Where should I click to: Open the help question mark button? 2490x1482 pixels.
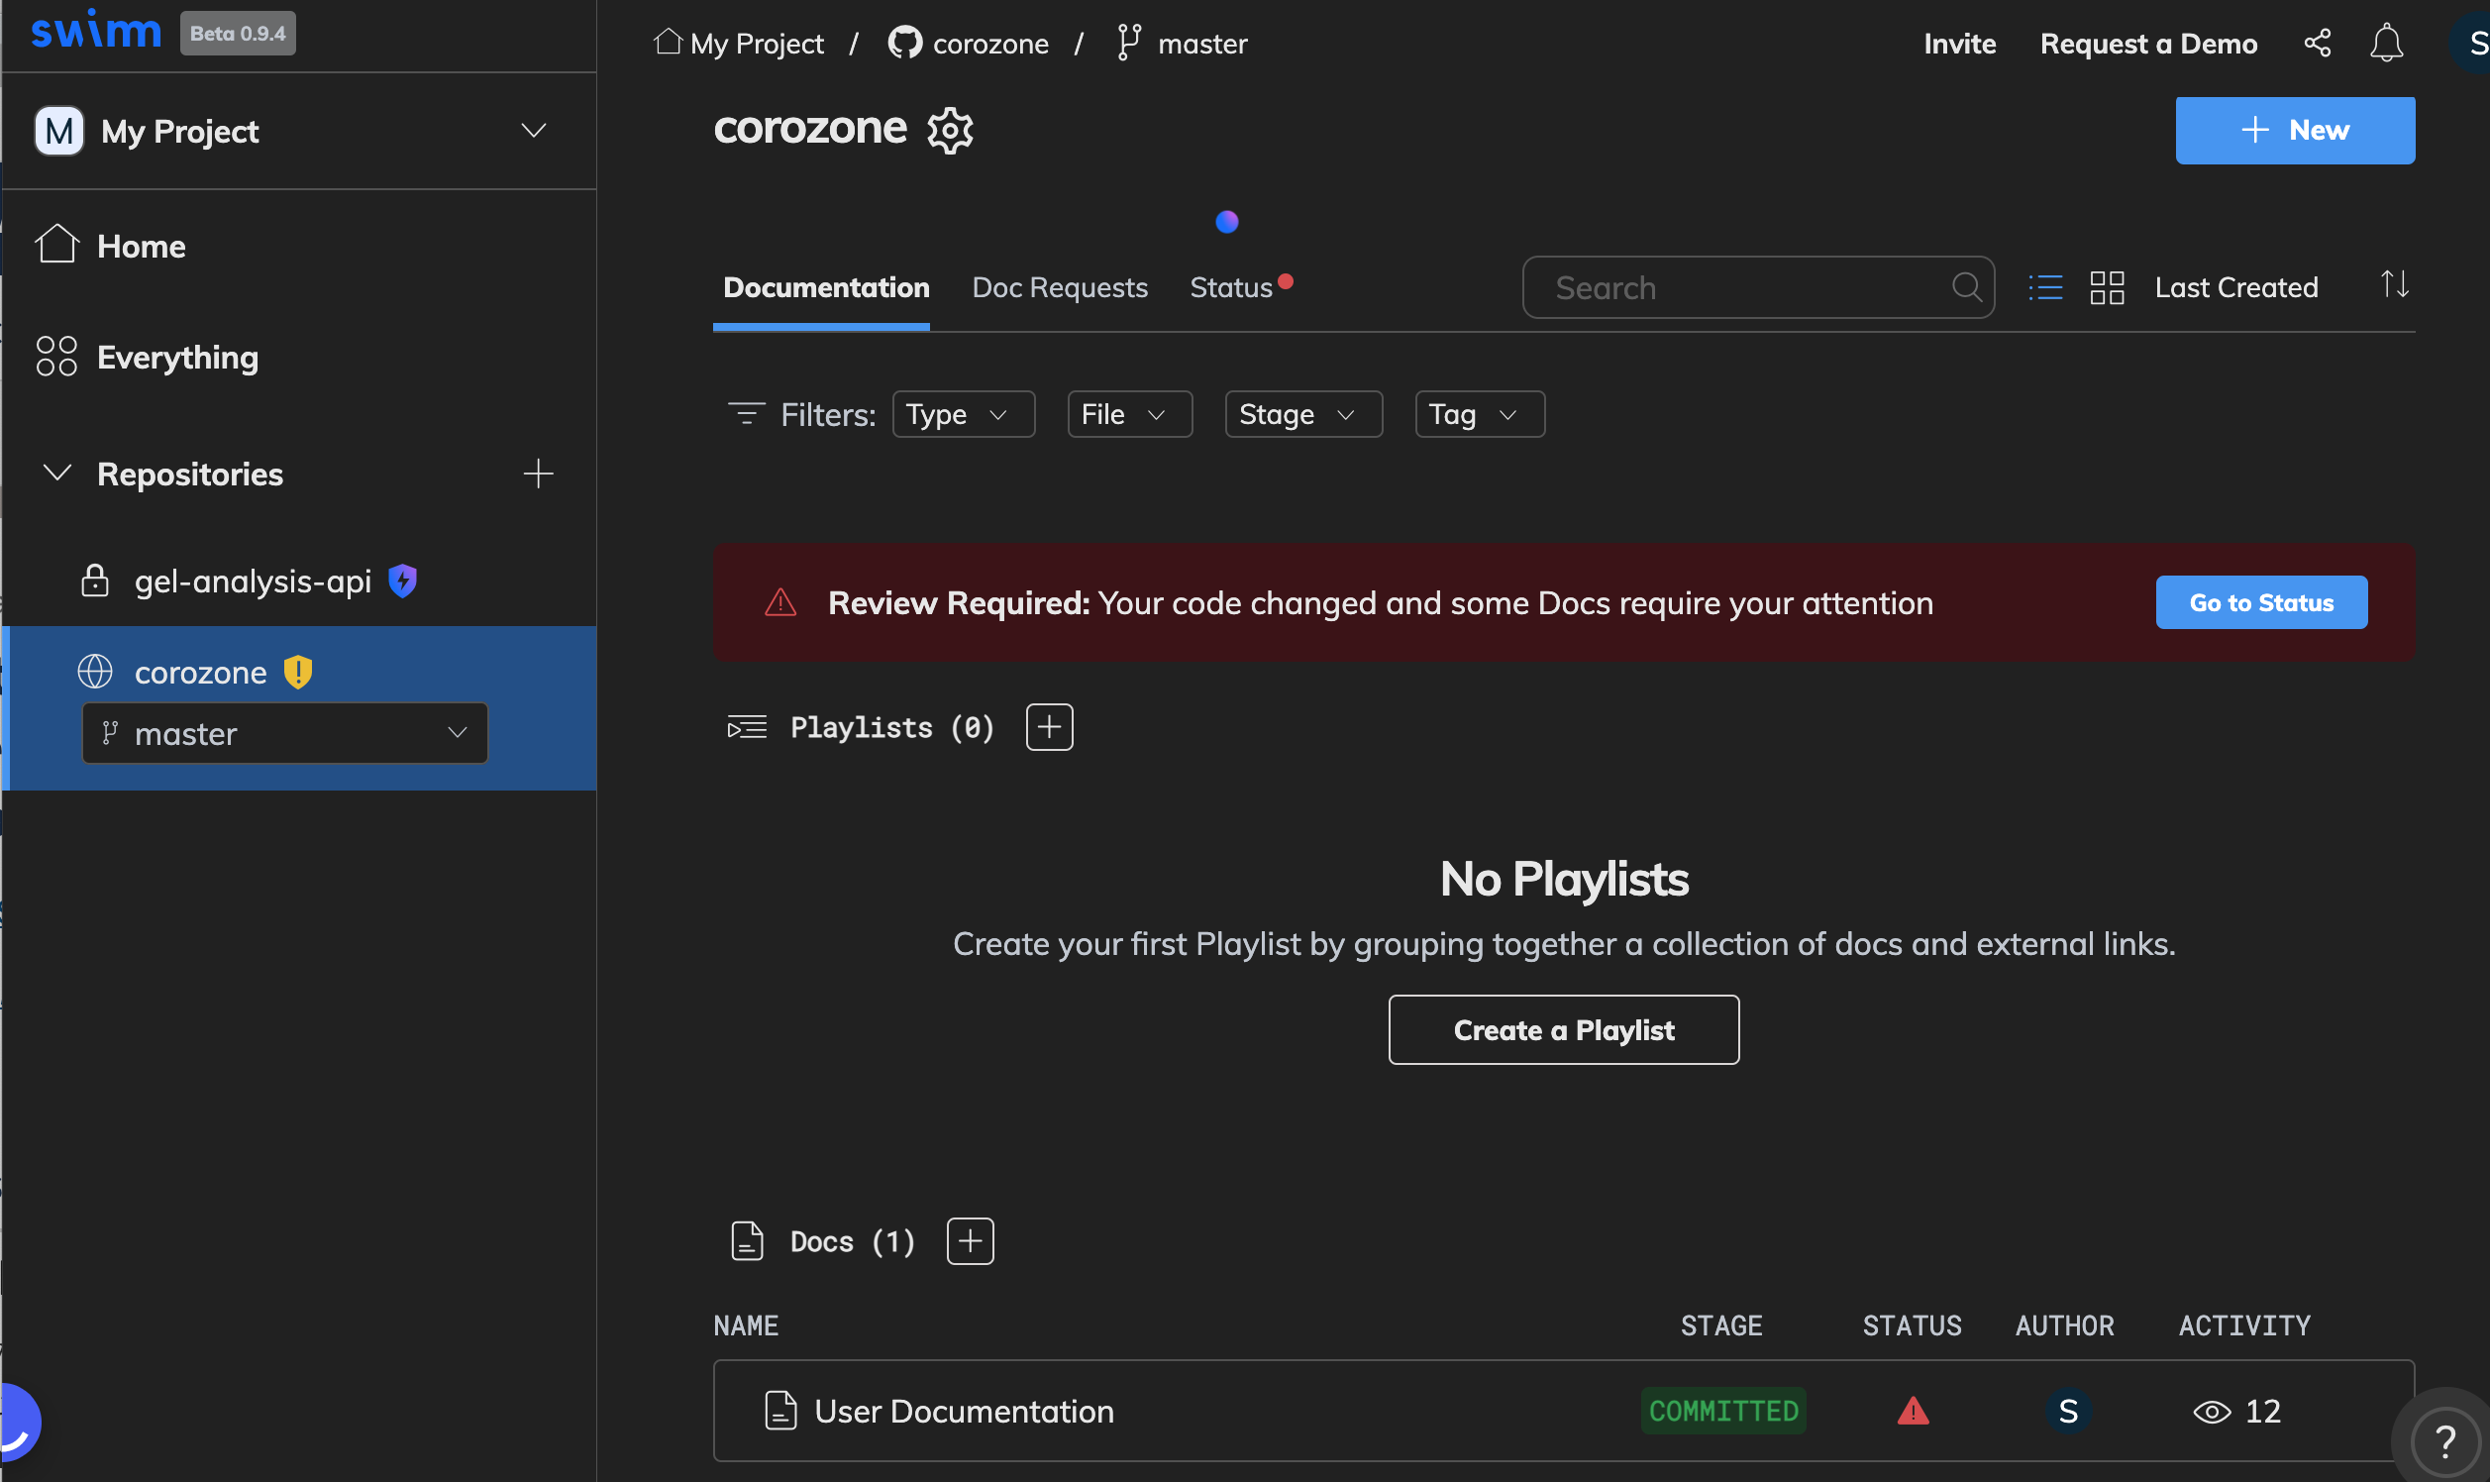click(x=2444, y=1441)
